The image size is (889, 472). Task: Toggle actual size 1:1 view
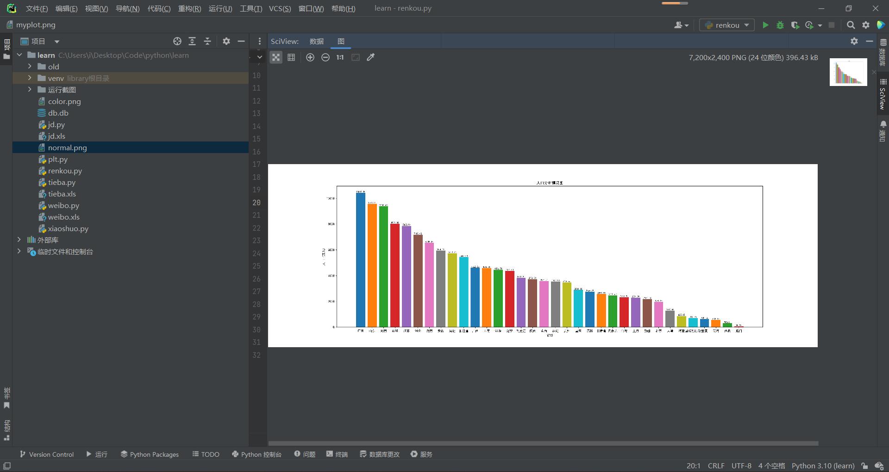click(340, 57)
